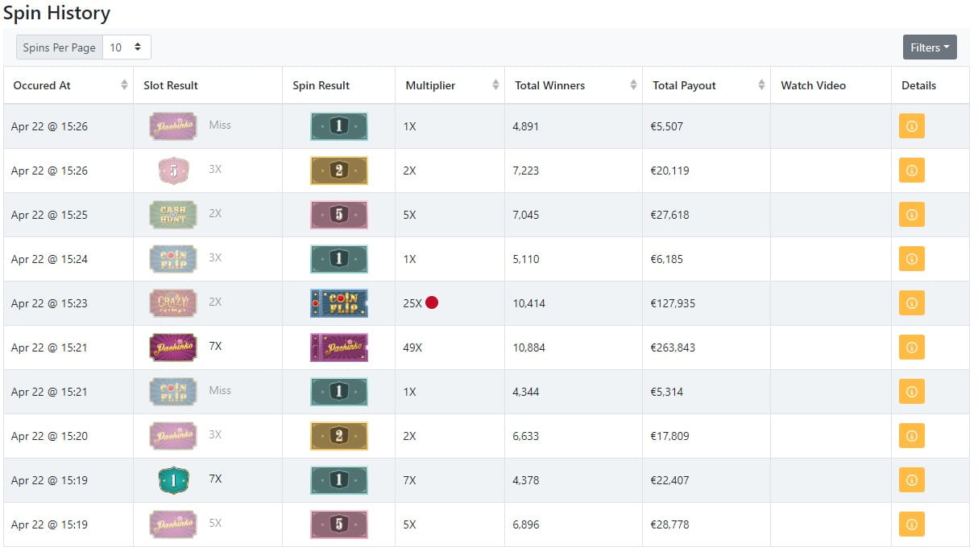Click the Cash Hunt slot result icon
The height and width of the screenshot is (551, 978).
[x=173, y=215]
